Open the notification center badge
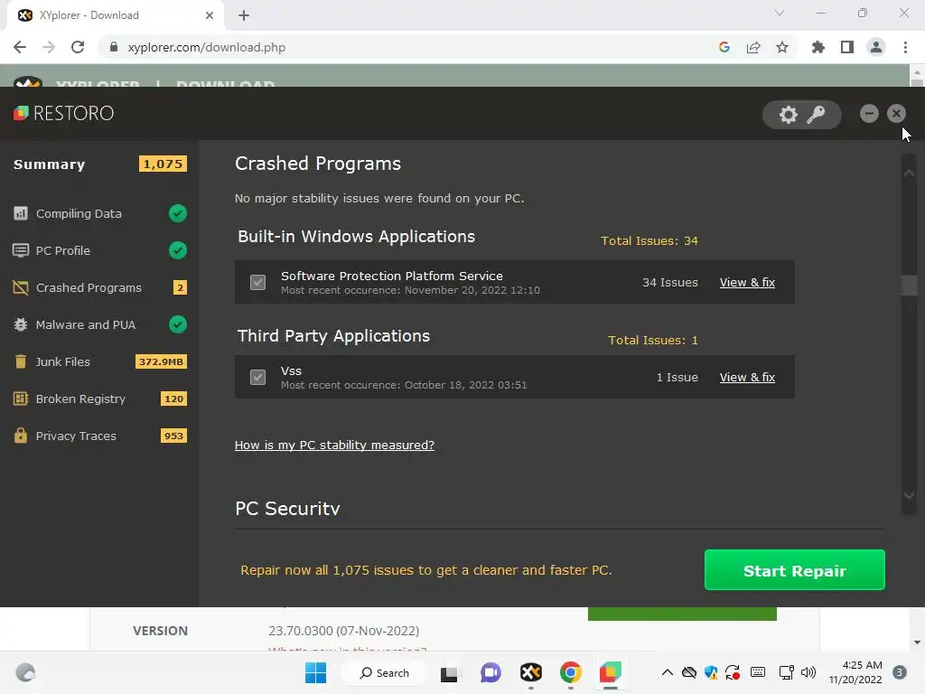 click(899, 672)
